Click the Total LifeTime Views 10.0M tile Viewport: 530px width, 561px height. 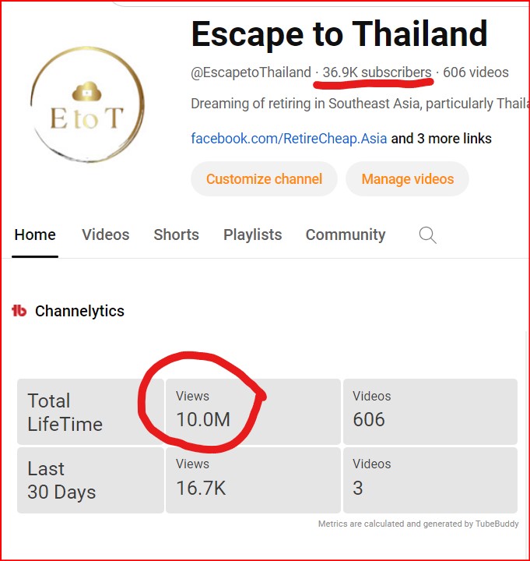pos(252,411)
